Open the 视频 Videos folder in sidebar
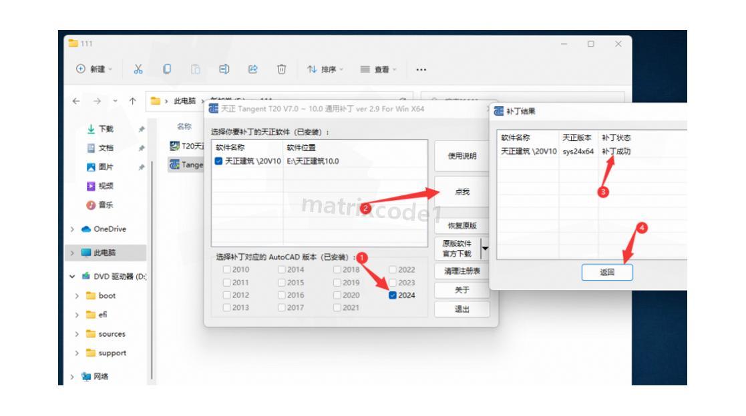The image size is (746, 416). 106,186
